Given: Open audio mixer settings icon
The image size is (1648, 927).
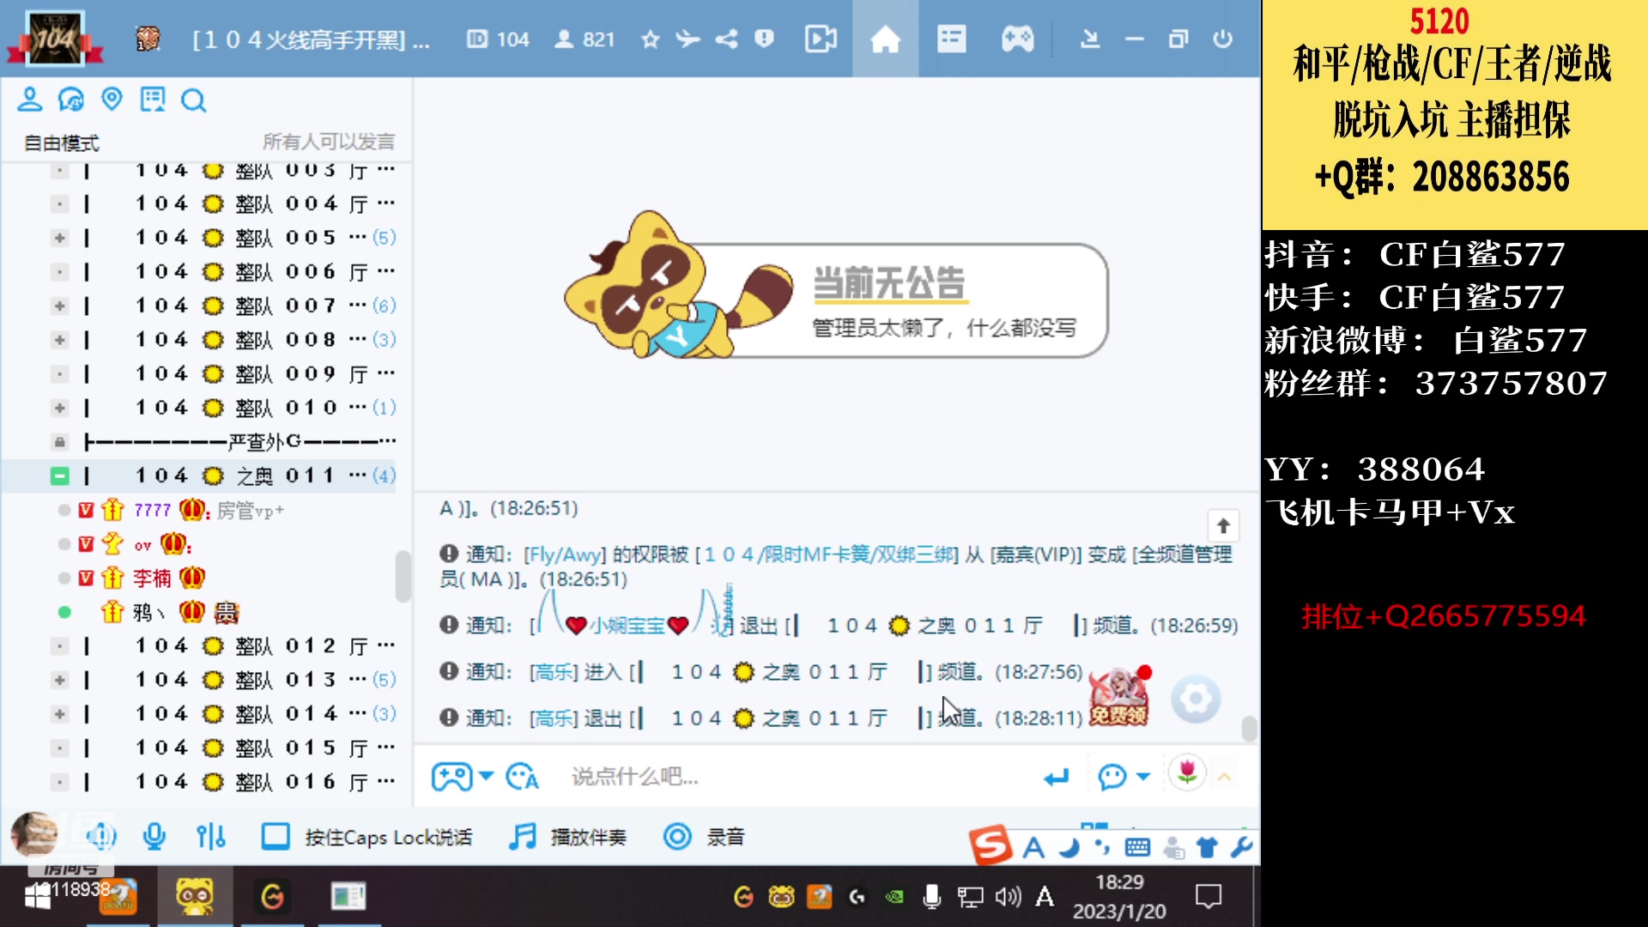Looking at the screenshot, I should (x=211, y=836).
